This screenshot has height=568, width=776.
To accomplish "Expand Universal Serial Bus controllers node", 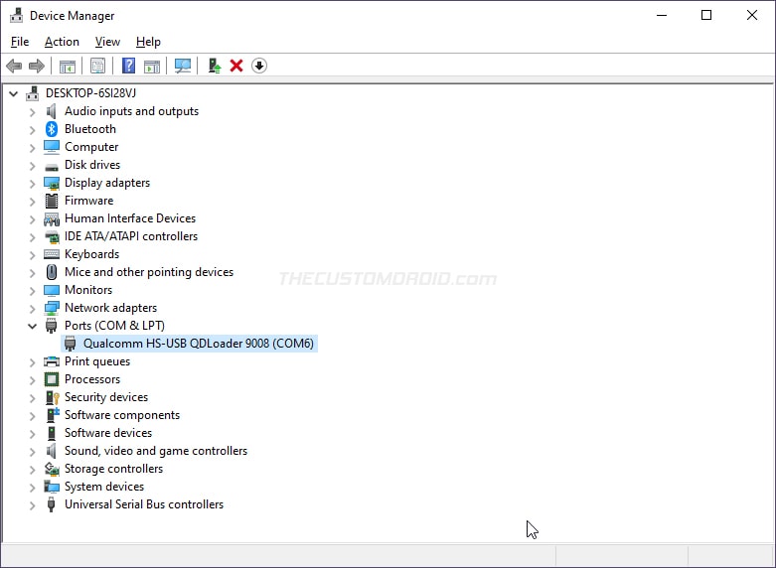I will point(32,505).
